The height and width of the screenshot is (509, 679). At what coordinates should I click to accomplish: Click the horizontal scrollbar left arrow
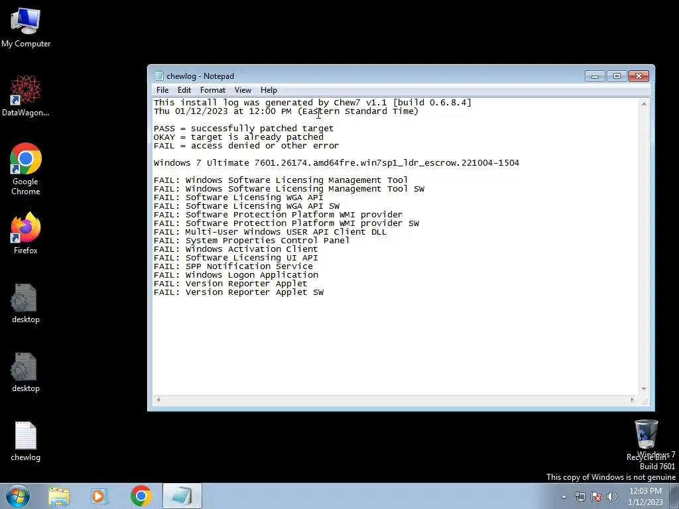click(158, 400)
